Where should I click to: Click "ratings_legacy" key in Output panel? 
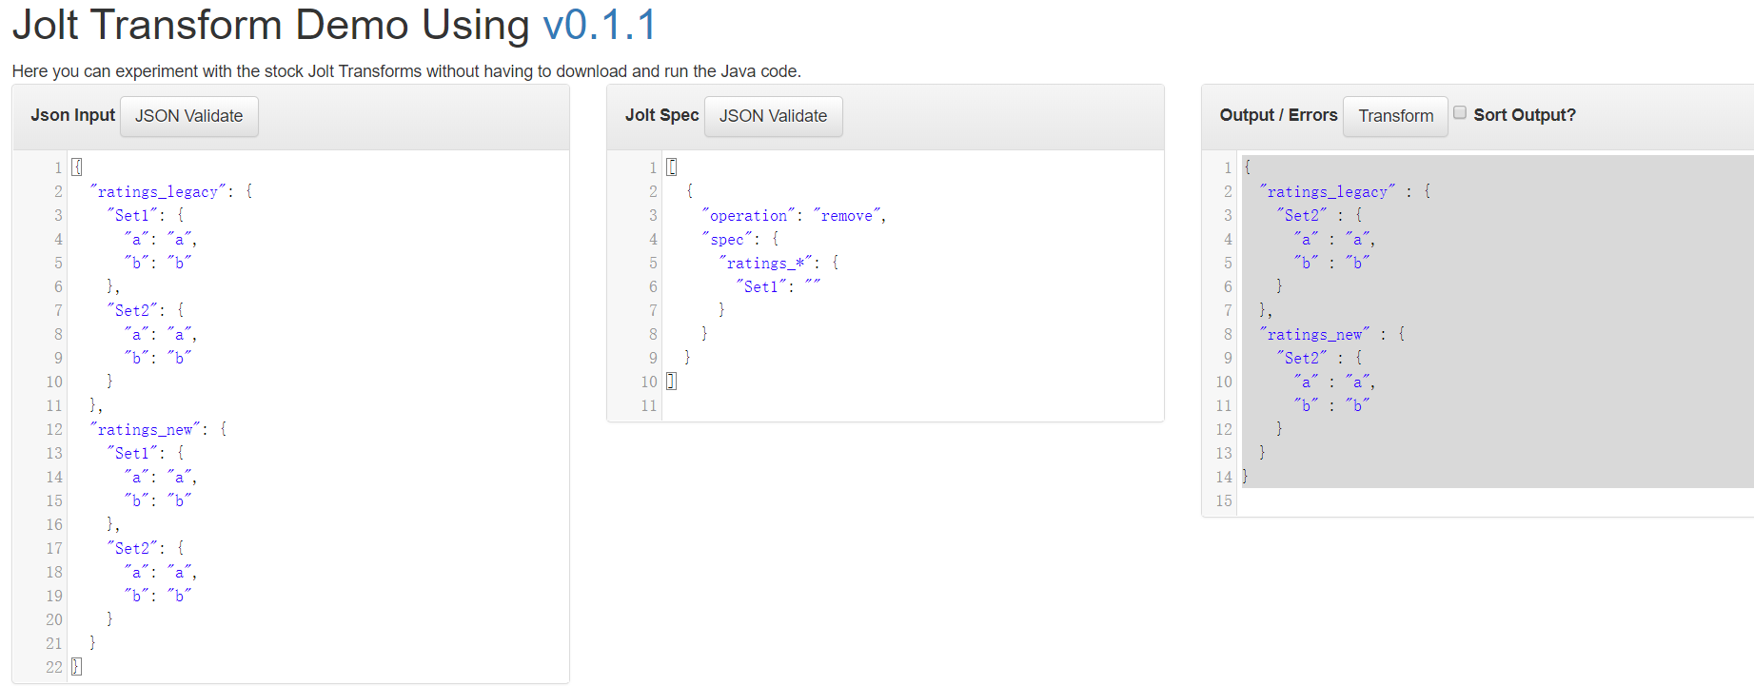click(1328, 191)
